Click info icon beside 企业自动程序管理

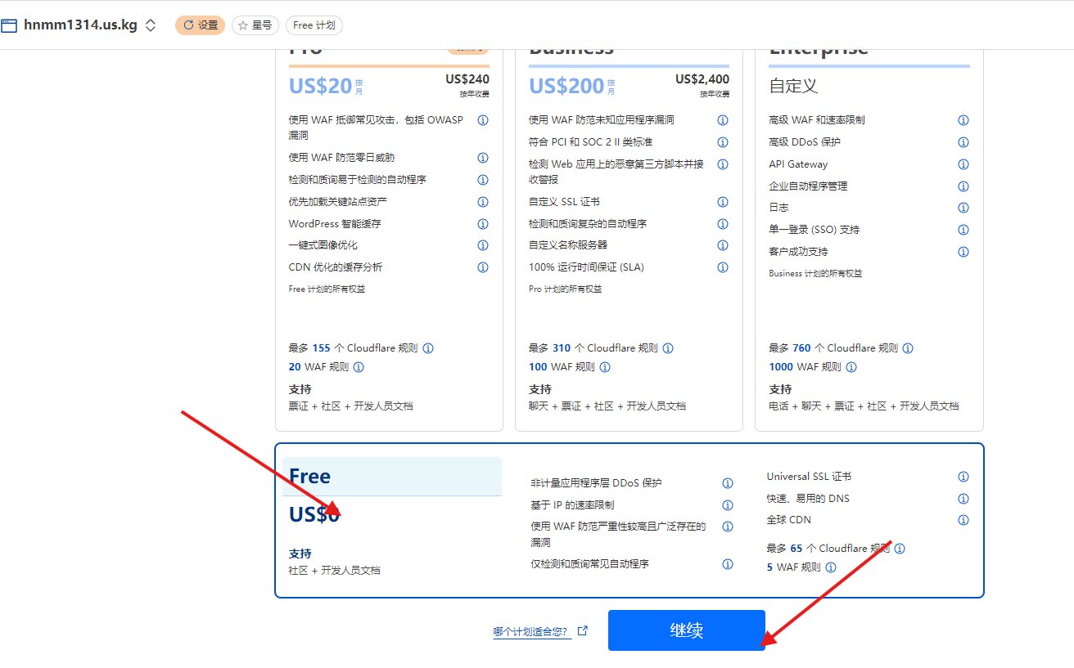point(963,186)
